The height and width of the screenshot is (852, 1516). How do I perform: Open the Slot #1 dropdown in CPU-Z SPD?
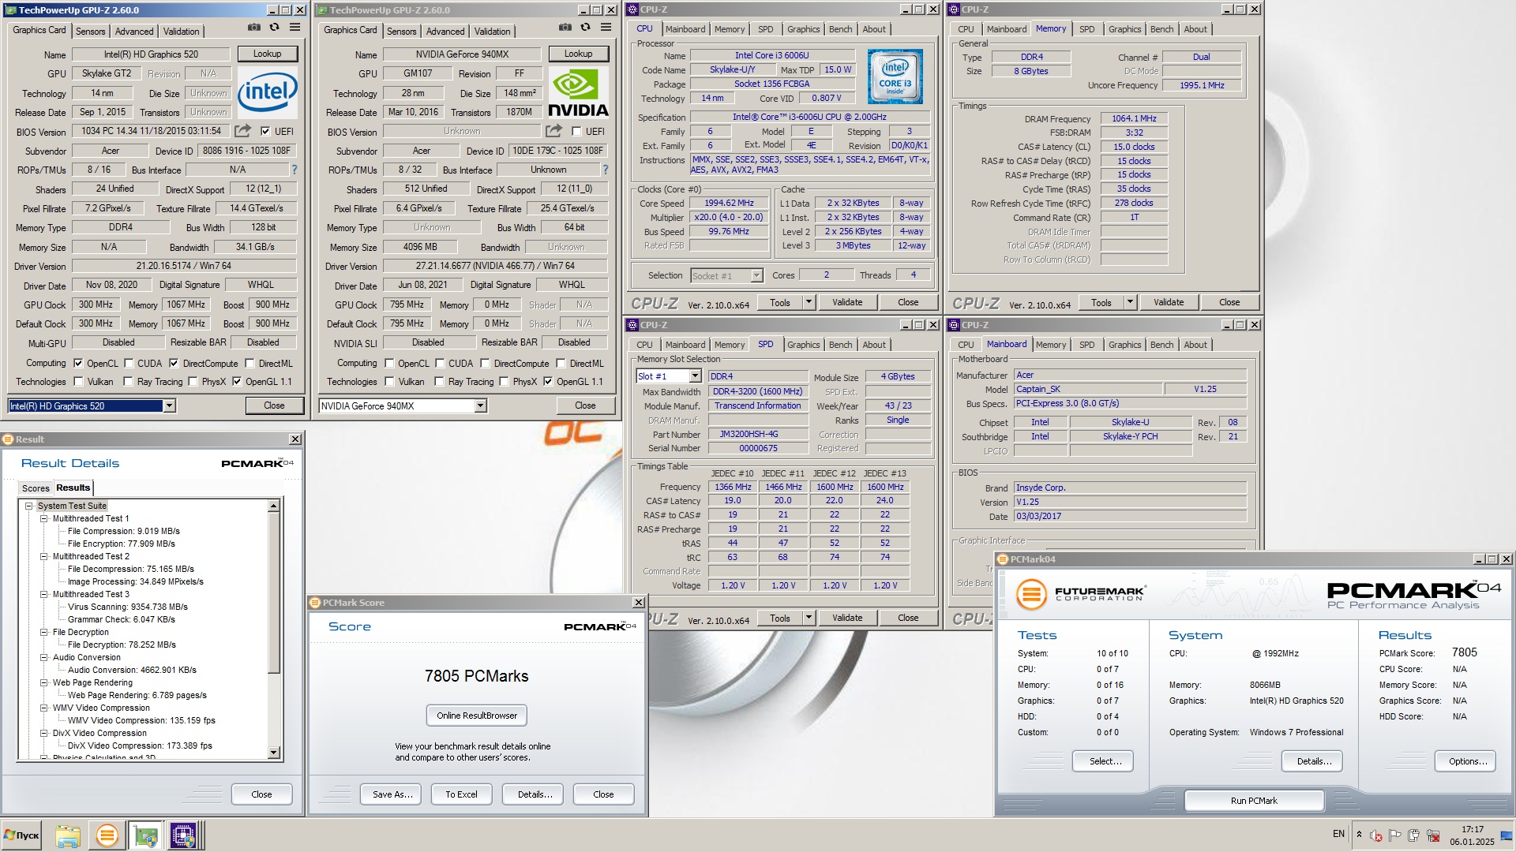point(695,376)
